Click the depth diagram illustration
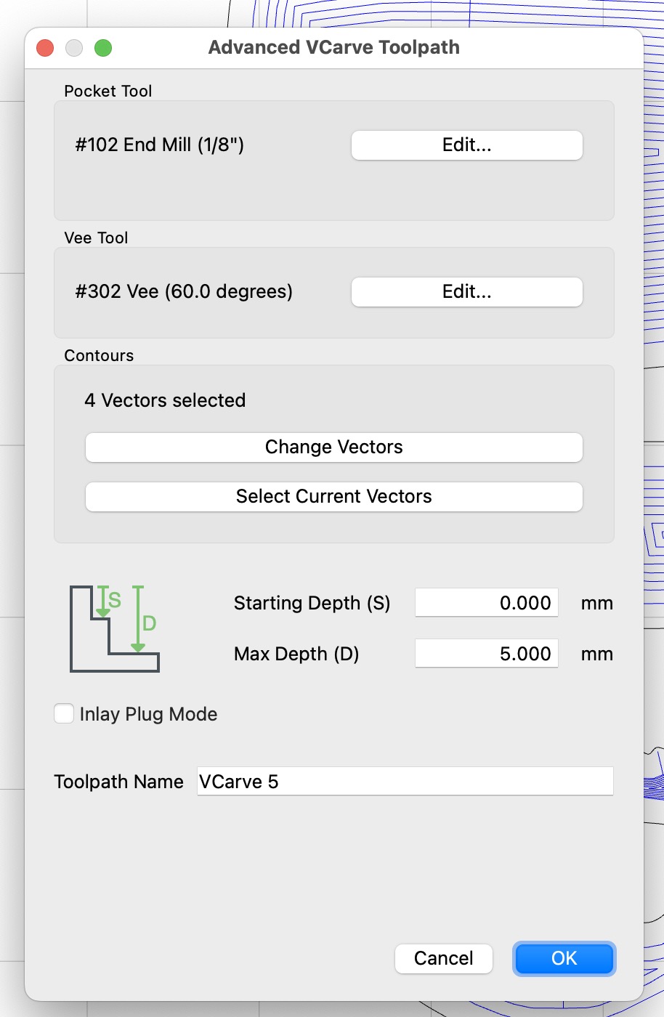 coord(115,628)
